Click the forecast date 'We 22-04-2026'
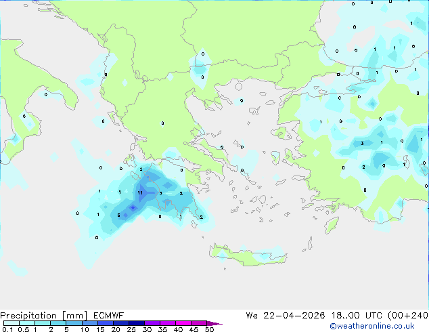This screenshot has width=429, height=332. pos(286,316)
